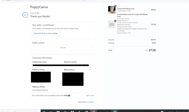
Task: Click the Subtotal label in order summary
Action: coord(111,40)
